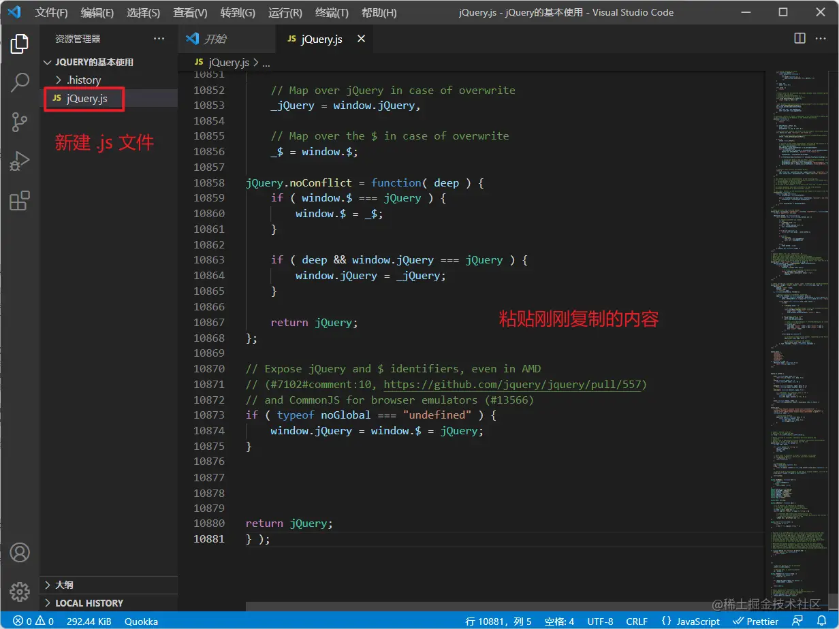Open the notifications bell in status bar

[821, 621]
